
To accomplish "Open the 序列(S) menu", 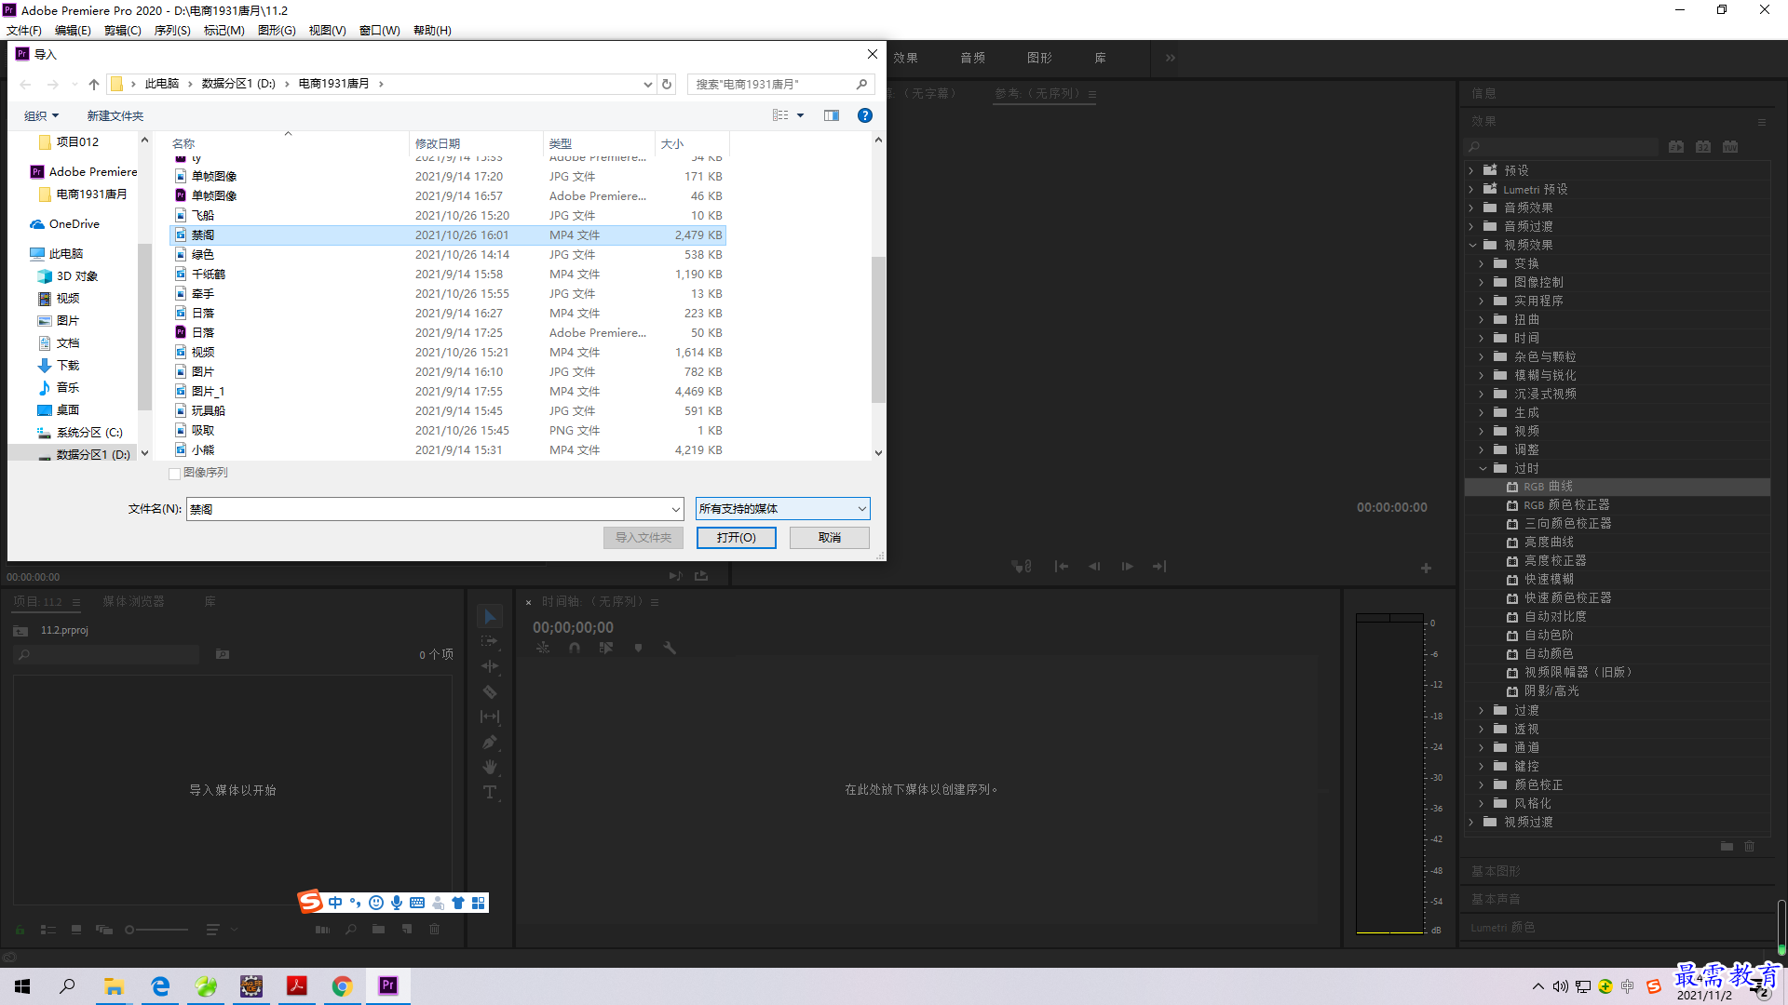I will click(172, 30).
